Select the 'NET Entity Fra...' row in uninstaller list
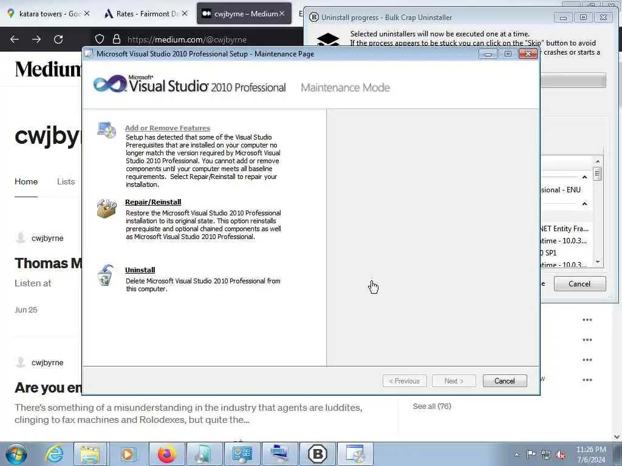 (566, 229)
